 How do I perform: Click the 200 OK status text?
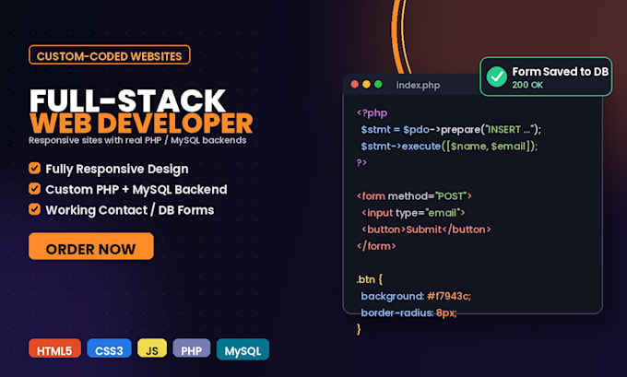[527, 85]
